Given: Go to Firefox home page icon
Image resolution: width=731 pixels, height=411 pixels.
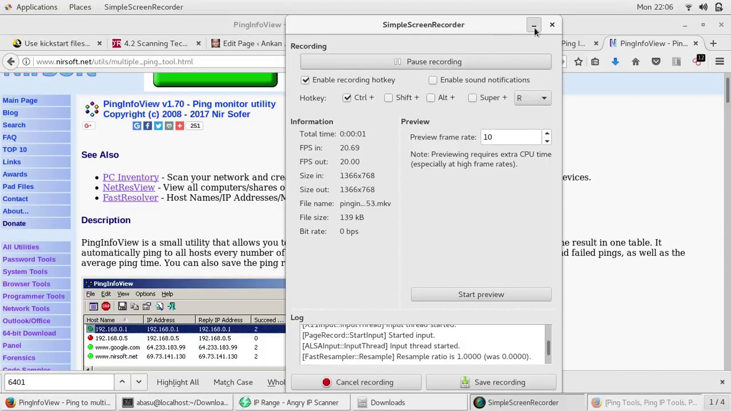Looking at the screenshot, I should pyautogui.click(x=636, y=62).
